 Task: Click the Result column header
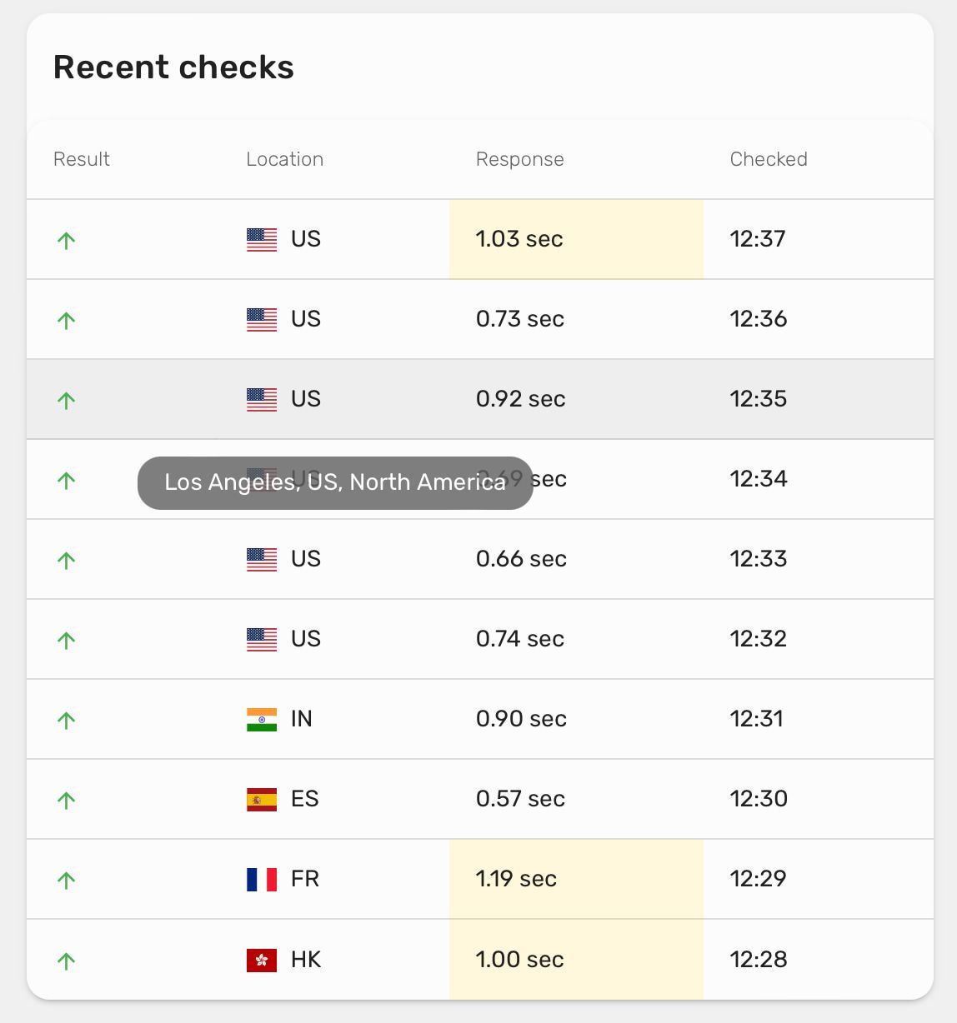coord(81,159)
